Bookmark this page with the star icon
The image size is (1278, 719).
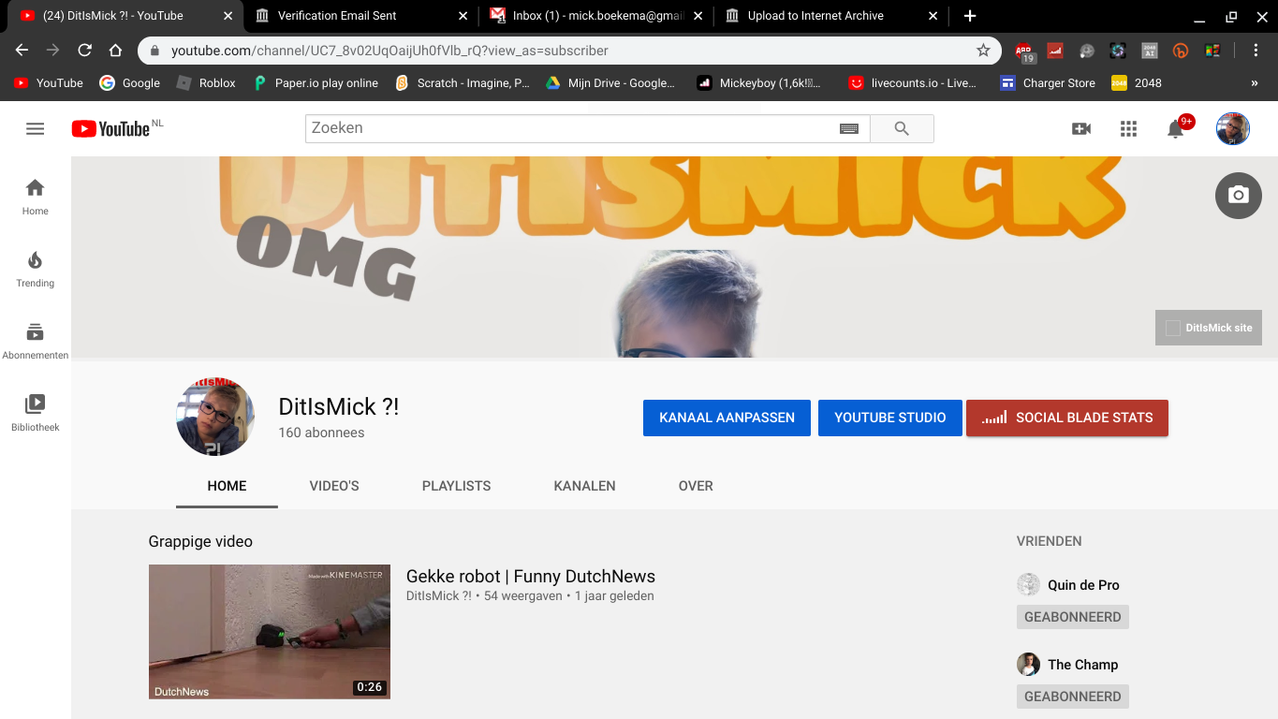click(x=983, y=51)
